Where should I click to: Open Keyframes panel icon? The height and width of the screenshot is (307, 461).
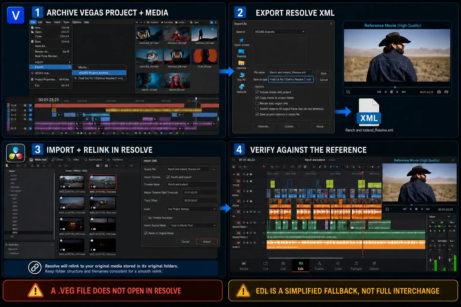click(109, 160)
